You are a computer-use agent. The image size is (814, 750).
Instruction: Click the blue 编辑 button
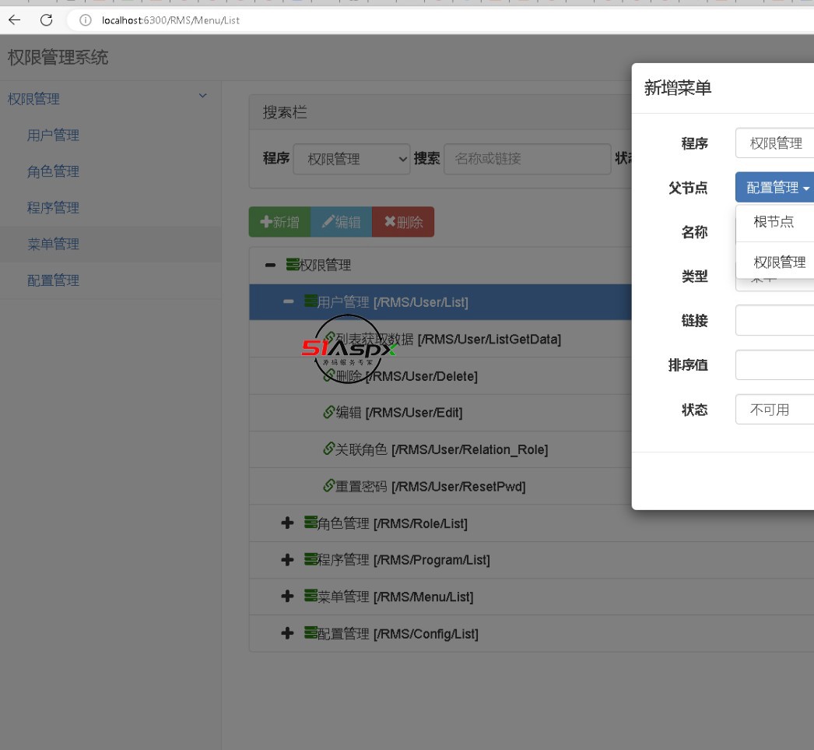(341, 222)
